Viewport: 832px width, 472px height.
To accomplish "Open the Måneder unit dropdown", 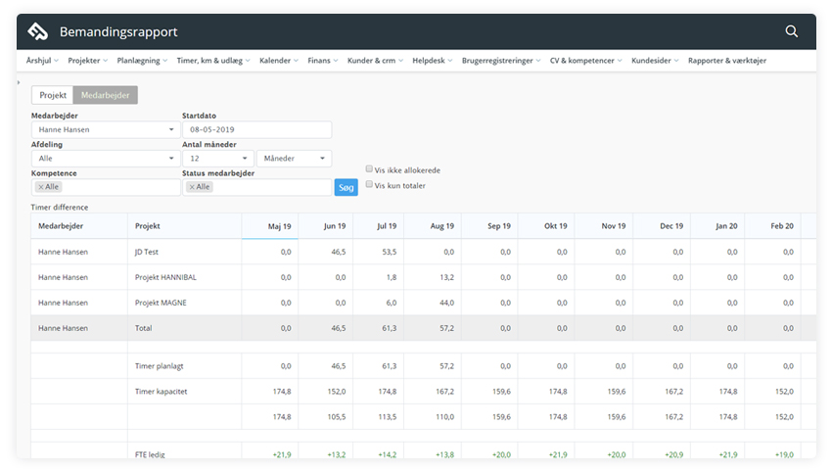I will point(294,159).
